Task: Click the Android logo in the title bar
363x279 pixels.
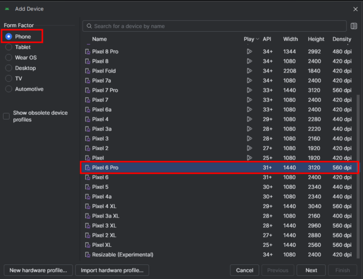Action: pyautogui.click(x=7, y=9)
